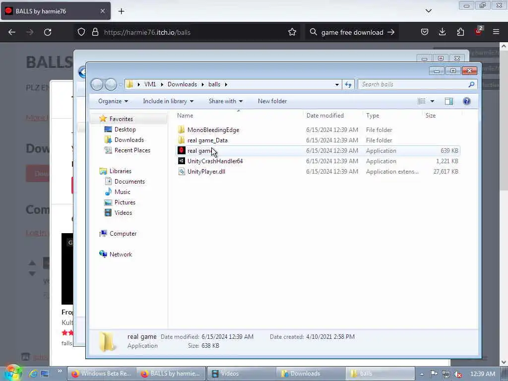Open Desktop in Favorites

(x=125, y=129)
